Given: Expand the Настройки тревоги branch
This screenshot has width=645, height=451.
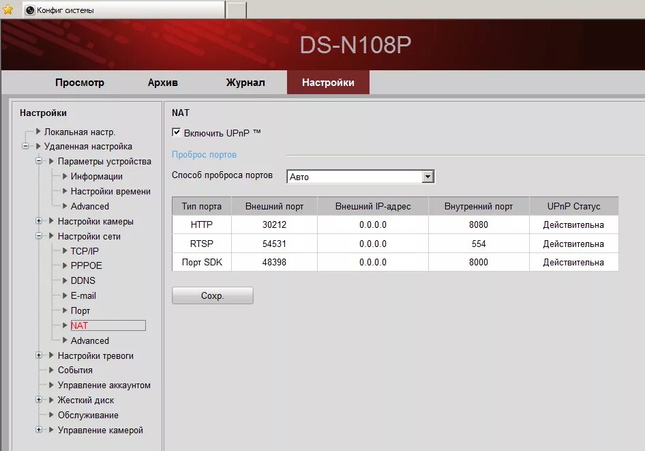Looking at the screenshot, I should (x=39, y=355).
